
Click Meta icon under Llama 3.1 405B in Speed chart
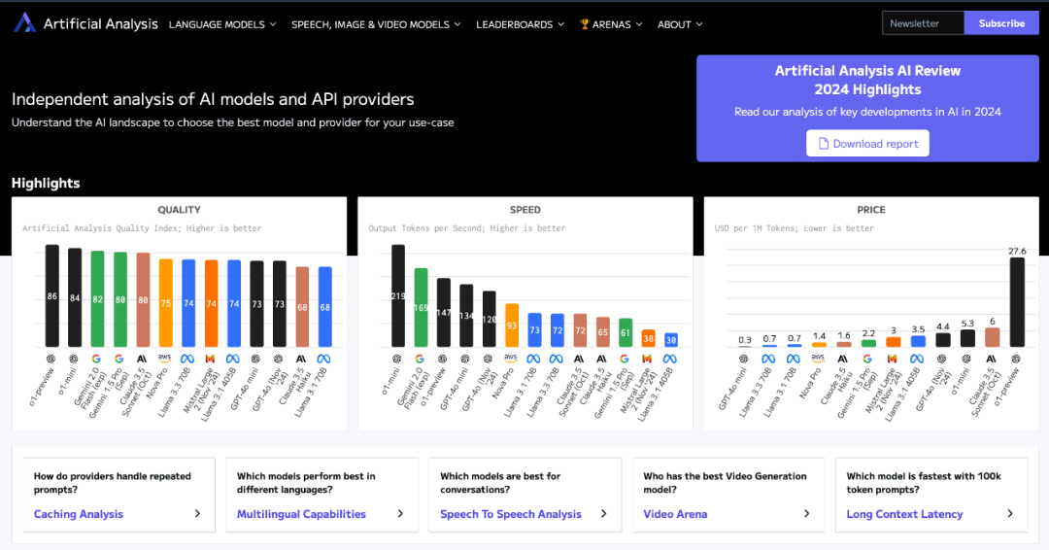[669, 360]
